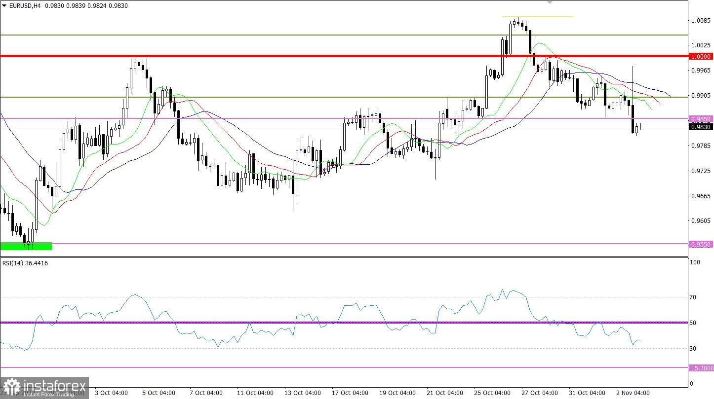Click the 5 Oct 04:00 date label
This screenshot has height=399, width=714.
(159, 393)
